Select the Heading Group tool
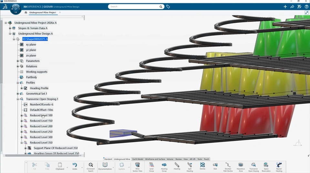The image size is (310, 173). pos(164,167)
